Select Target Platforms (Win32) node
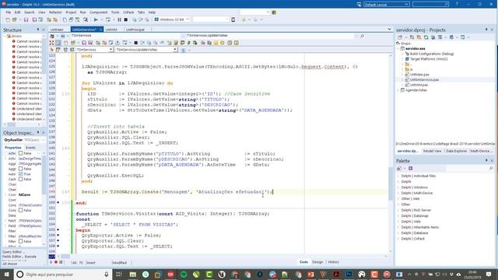This screenshot has height=280, width=498. coord(429,59)
